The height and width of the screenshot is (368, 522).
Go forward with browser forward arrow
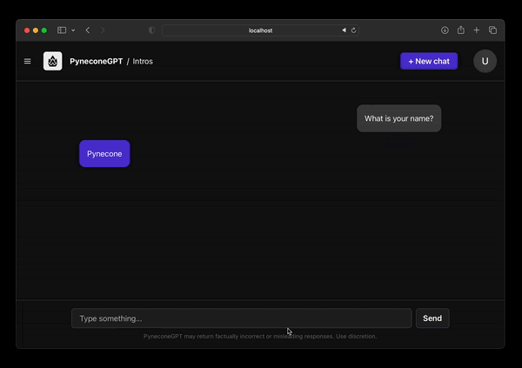(103, 30)
